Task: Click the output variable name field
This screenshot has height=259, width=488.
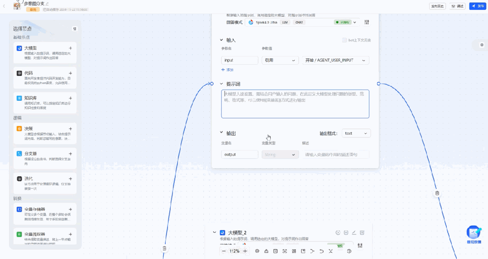Action: tap(239, 155)
